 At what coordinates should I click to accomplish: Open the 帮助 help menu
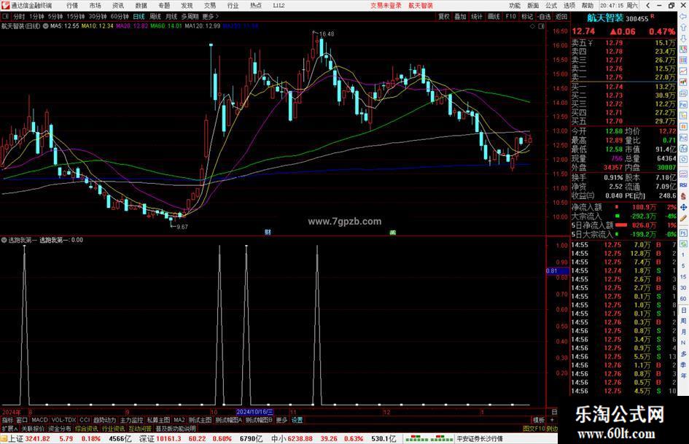click(x=588, y=5)
